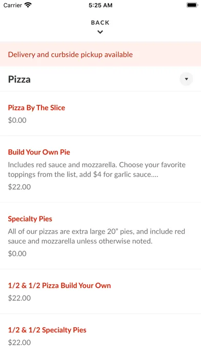Tap the BACK label at top

[100, 23]
